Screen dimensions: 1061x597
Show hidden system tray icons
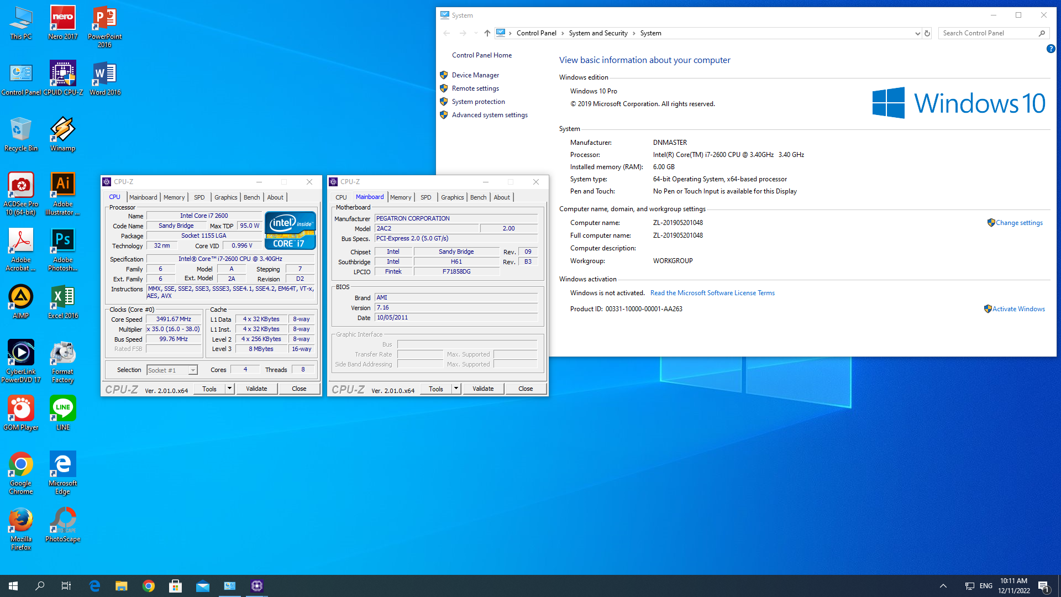[x=943, y=586]
